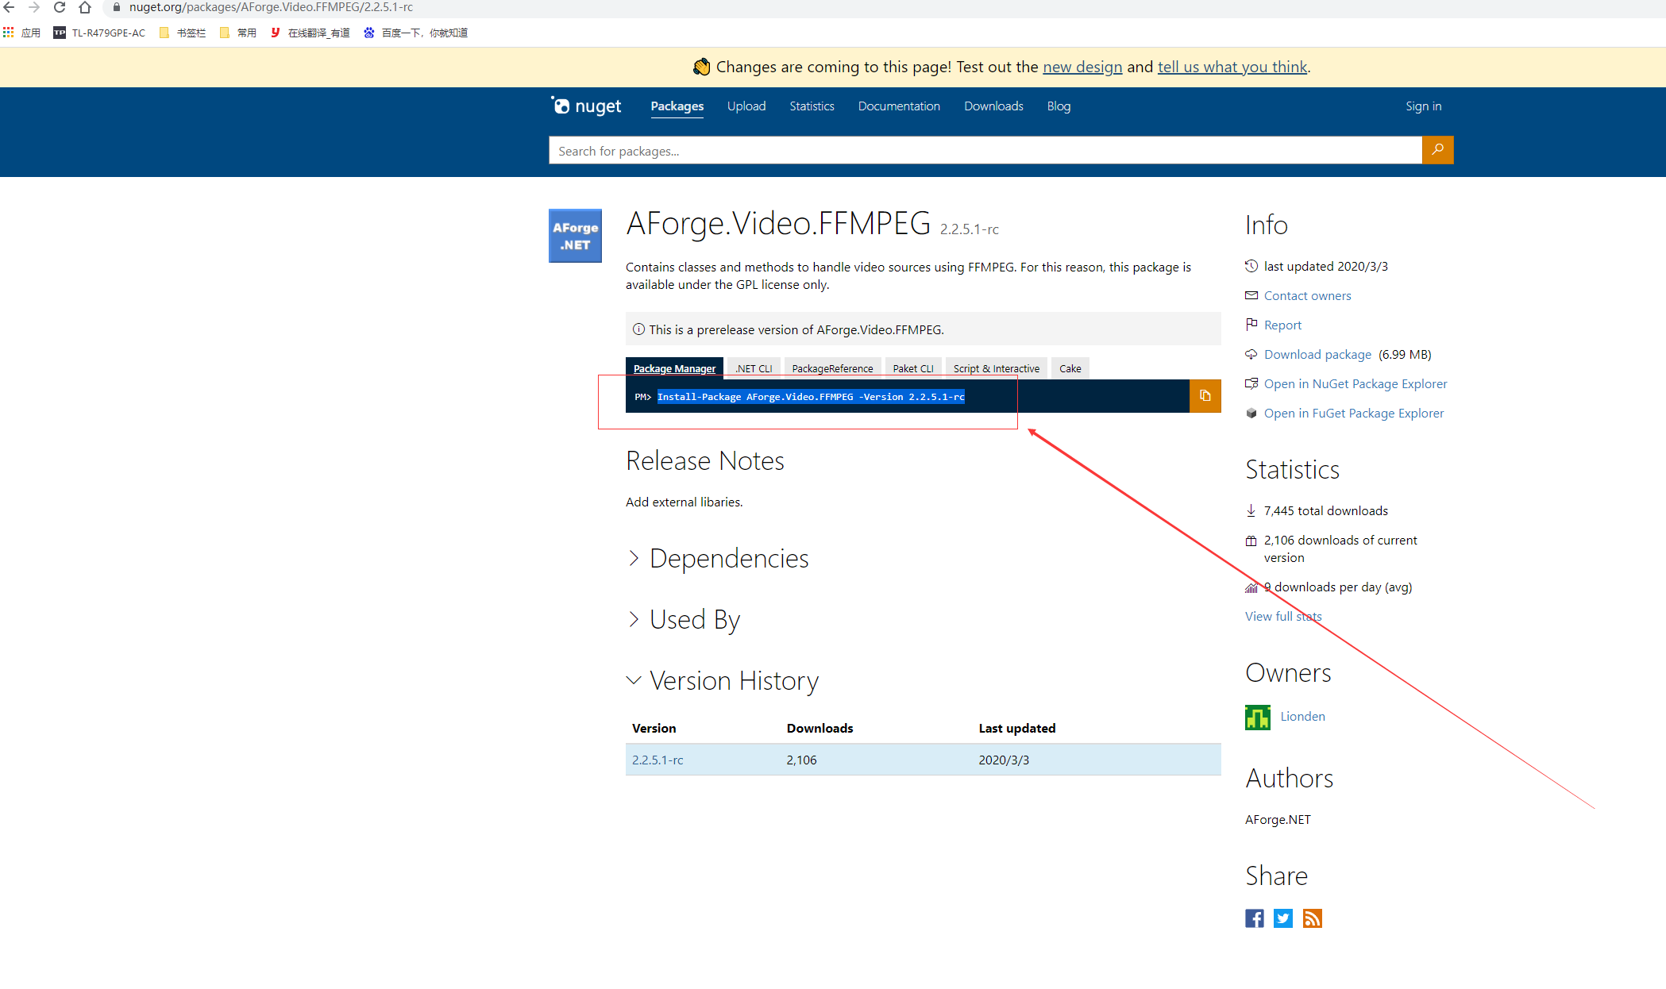1666x989 pixels.
Task: Open in NuGet Package Explorer link
Action: (1356, 384)
